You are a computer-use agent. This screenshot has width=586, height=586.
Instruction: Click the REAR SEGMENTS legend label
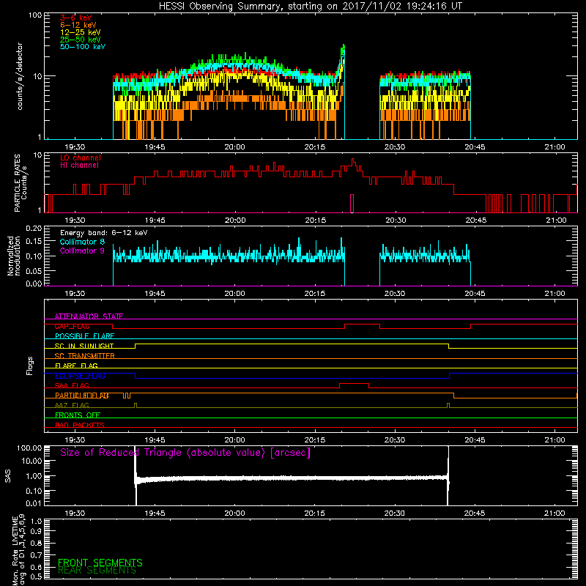tap(97, 571)
